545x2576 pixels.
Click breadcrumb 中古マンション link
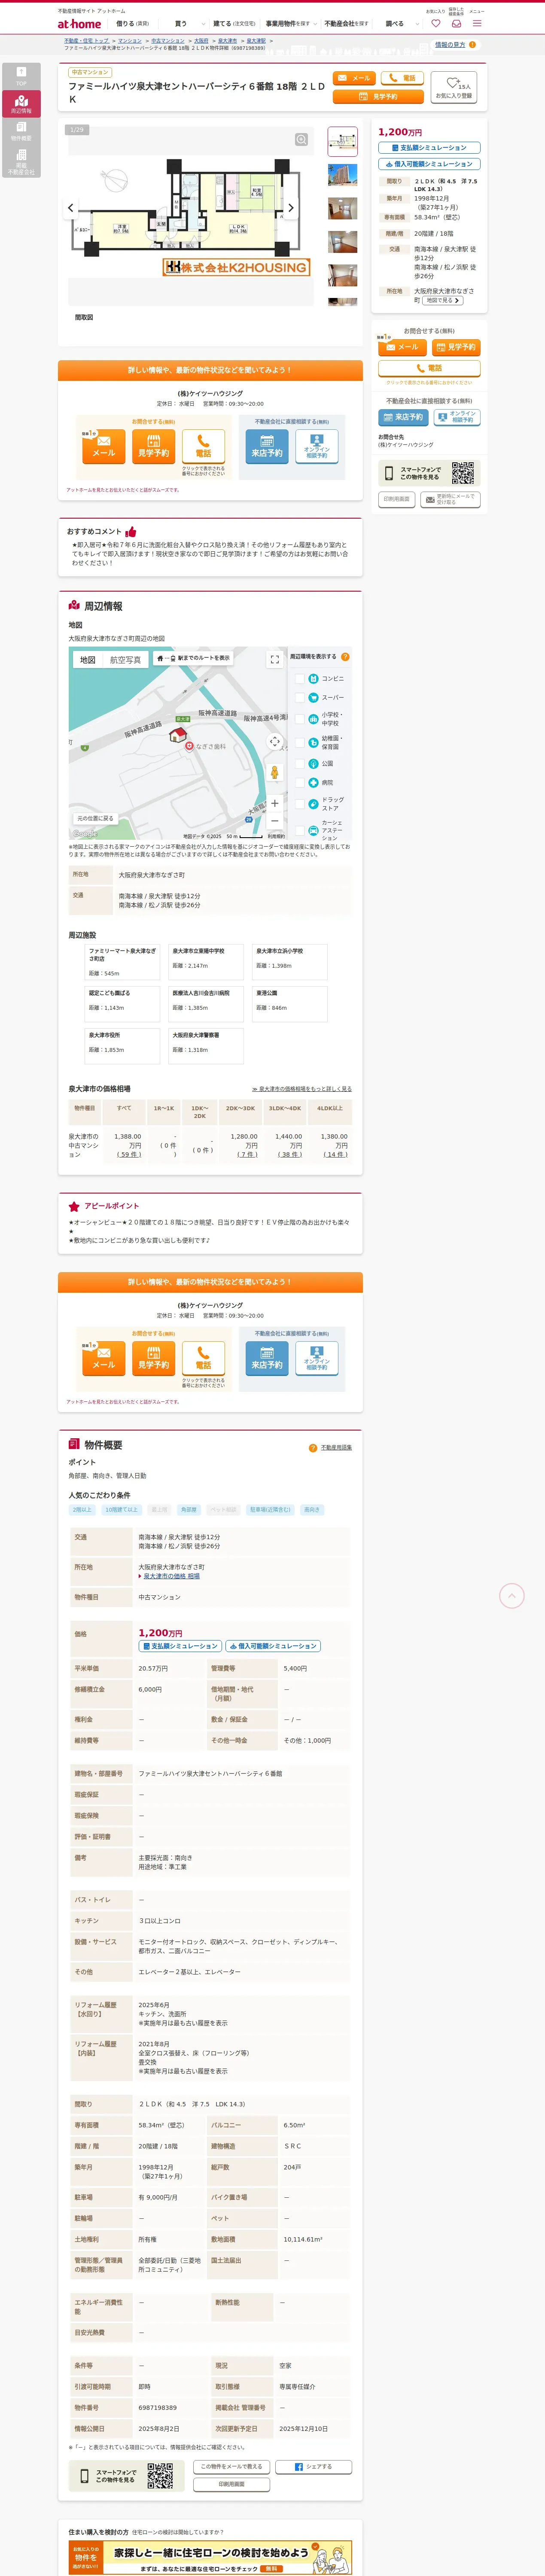coord(168,41)
